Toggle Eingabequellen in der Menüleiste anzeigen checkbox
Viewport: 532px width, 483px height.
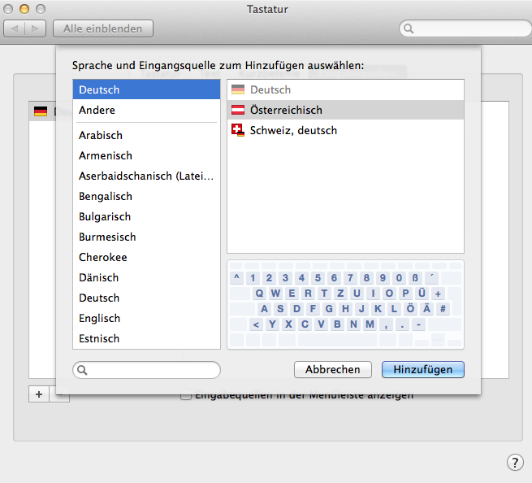pos(185,395)
